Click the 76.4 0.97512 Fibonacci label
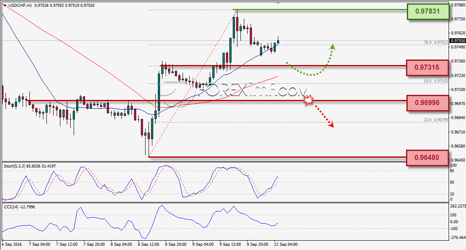466x250 pixels. point(436,43)
